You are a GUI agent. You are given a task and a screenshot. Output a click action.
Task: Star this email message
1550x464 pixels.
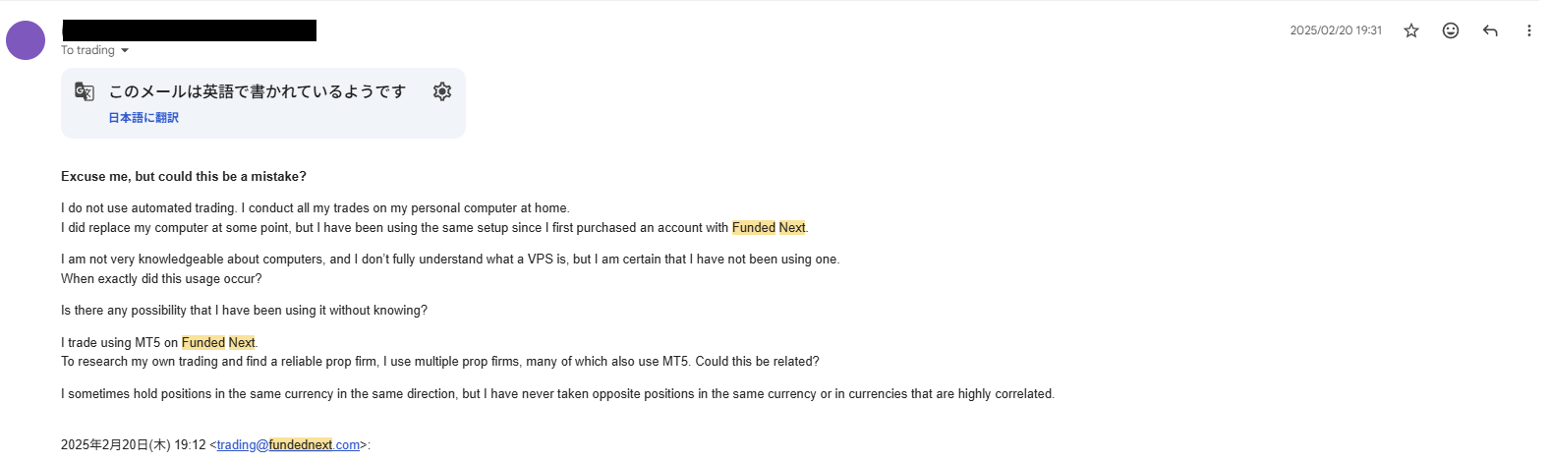tap(1411, 30)
